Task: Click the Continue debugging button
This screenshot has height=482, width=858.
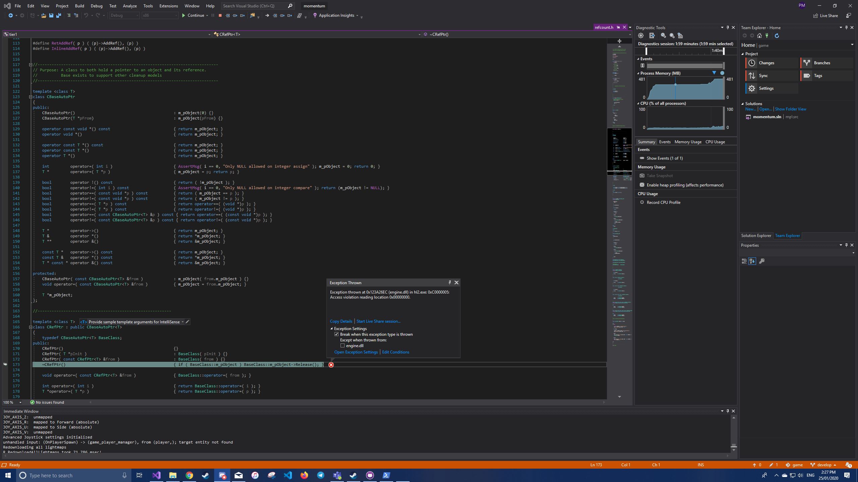Action: pyautogui.click(x=193, y=15)
